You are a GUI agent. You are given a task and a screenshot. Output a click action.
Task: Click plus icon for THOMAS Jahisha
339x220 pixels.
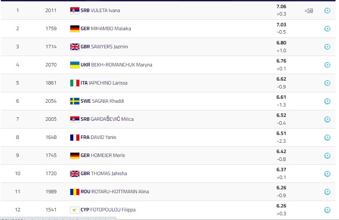pos(327,173)
